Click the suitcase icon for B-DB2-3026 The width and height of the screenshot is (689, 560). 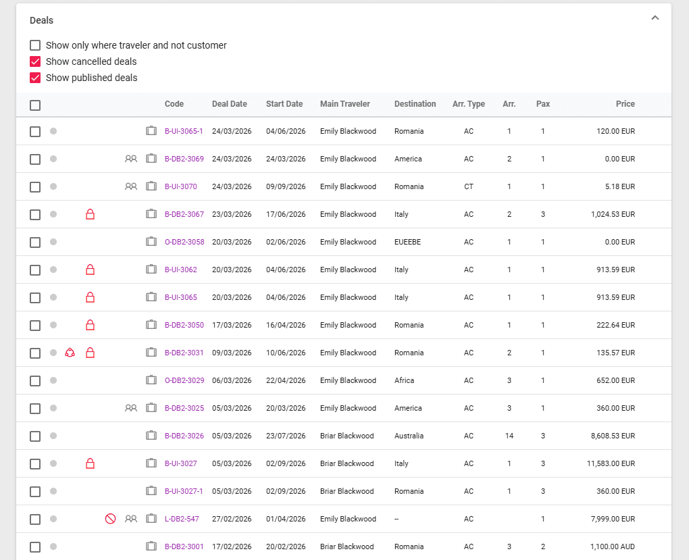(x=151, y=436)
